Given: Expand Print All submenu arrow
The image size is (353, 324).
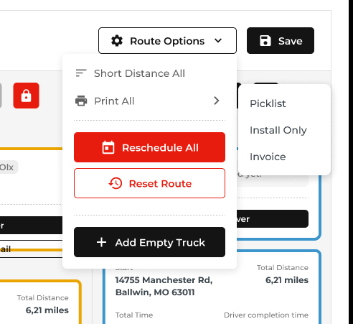Looking at the screenshot, I should click(x=217, y=101).
